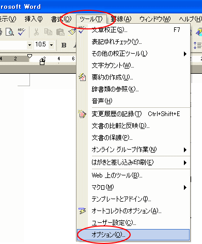Click the font size field showing 10.5
The width and height of the screenshot is (202, 244).
[41, 45]
